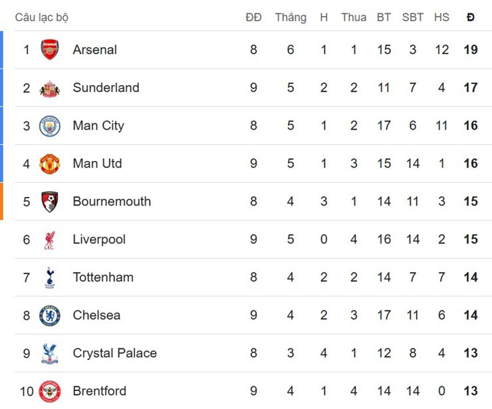
Task: Click the Liverpool club crest icon
Action: click(x=50, y=239)
